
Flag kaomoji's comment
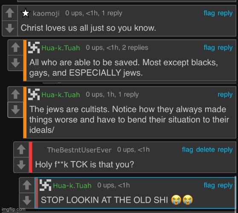tap(209, 13)
